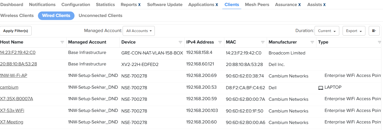Open Host Name column filter icon
Image resolution: width=383 pixels, height=130 pixels.
pos(62,42)
